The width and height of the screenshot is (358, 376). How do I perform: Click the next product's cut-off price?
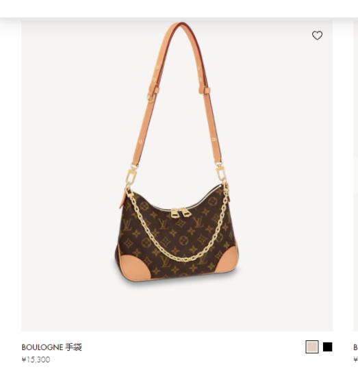click(x=355, y=360)
